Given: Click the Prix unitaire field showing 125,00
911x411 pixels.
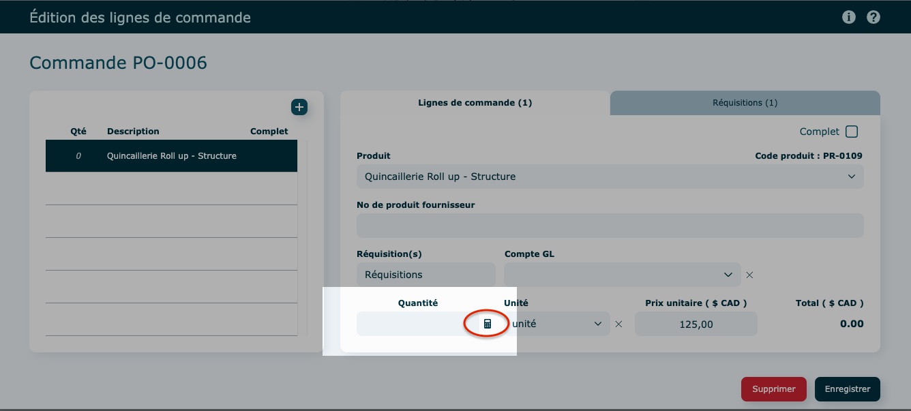Looking at the screenshot, I should 696,324.
